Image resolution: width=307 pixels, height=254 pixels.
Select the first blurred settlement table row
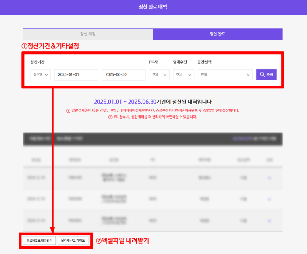pyautogui.click(x=153, y=178)
